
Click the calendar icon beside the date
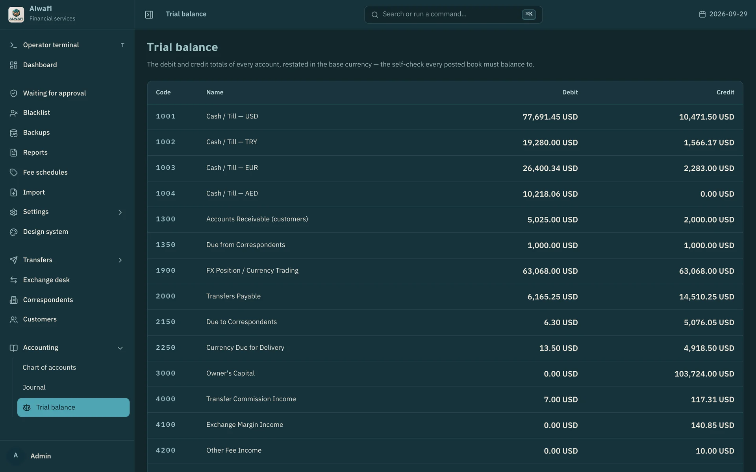point(702,14)
